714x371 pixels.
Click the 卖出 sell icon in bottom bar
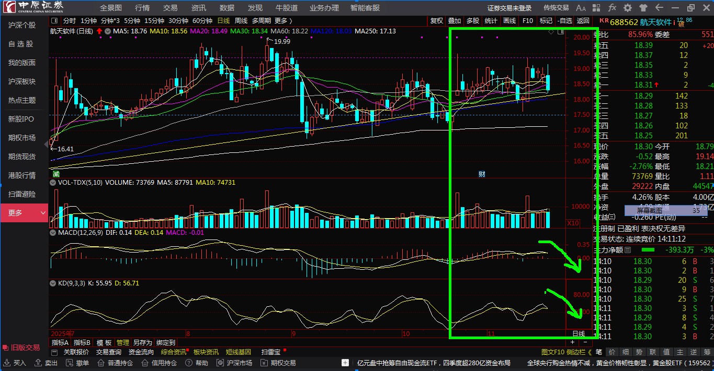click(x=38, y=363)
